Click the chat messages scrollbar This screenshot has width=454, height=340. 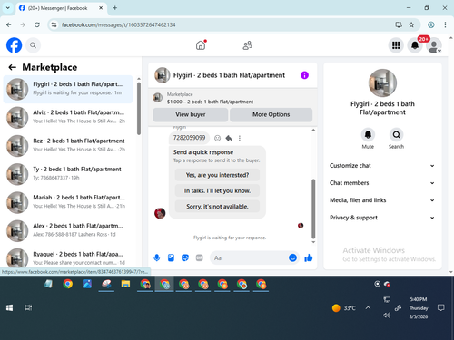(x=313, y=209)
